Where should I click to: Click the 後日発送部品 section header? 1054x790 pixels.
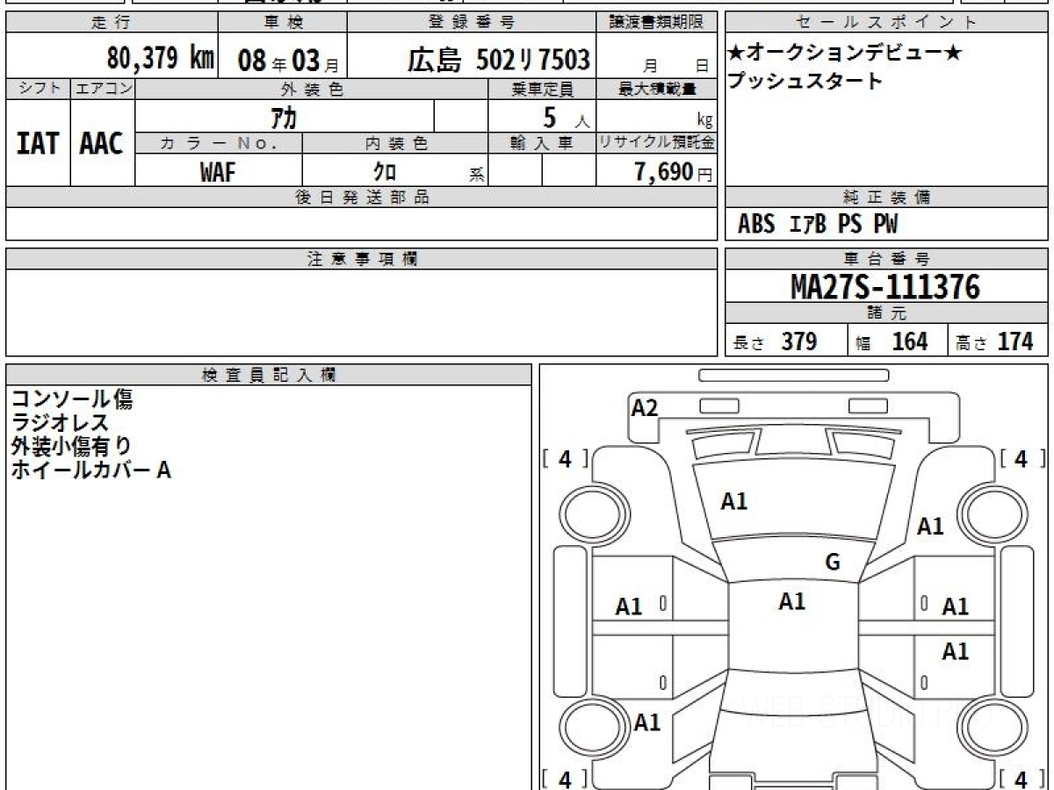361,197
